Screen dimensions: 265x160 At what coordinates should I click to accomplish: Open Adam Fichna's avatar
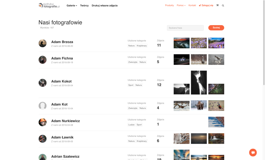click(x=43, y=60)
